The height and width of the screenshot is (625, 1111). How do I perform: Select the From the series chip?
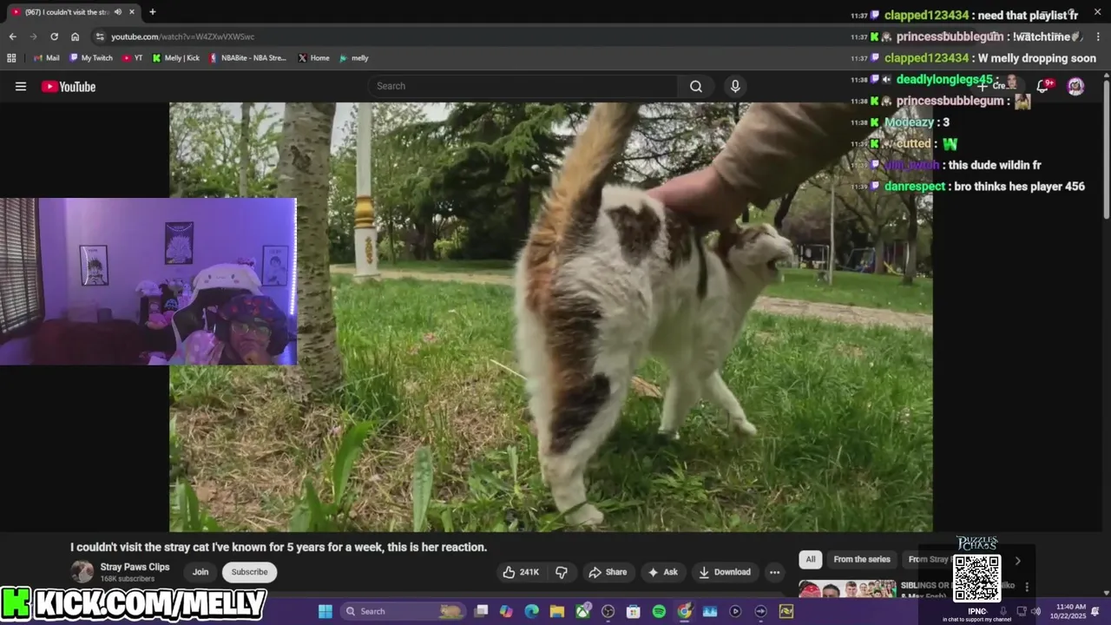click(862, 560)
